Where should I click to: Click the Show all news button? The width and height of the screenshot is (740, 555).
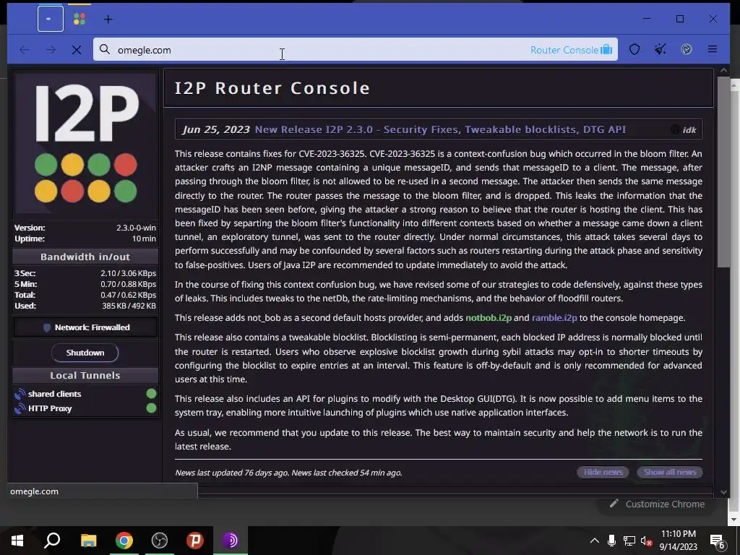(670, 472)
